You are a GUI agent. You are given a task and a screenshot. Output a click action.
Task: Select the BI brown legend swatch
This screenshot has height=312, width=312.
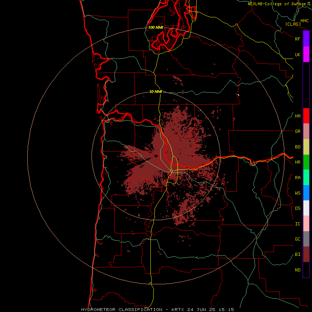point(306,254)
